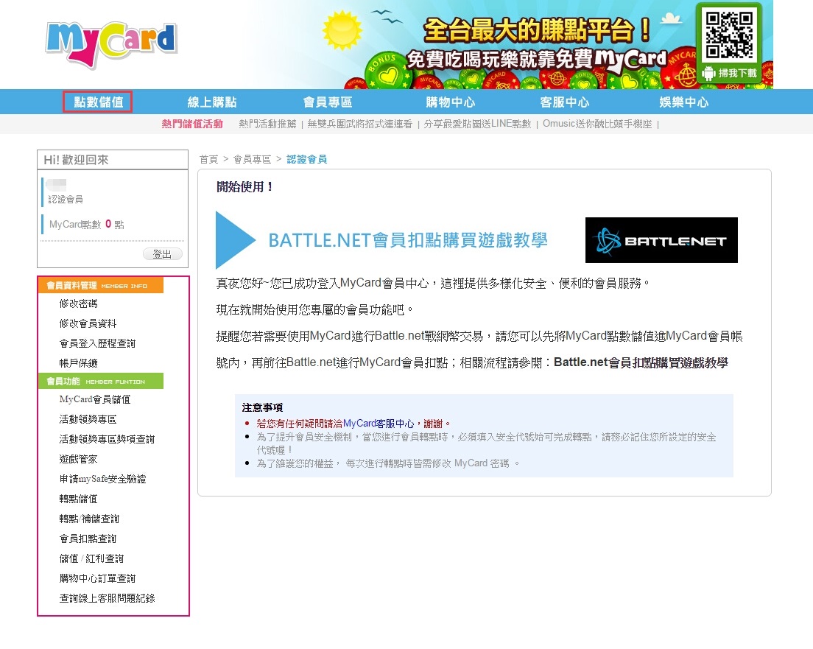The width and height of the screenshot is (813, 649).
Task: Click BATTLE.NET會員扣點購買遊戲教學 heading
Action: [408, 240]
